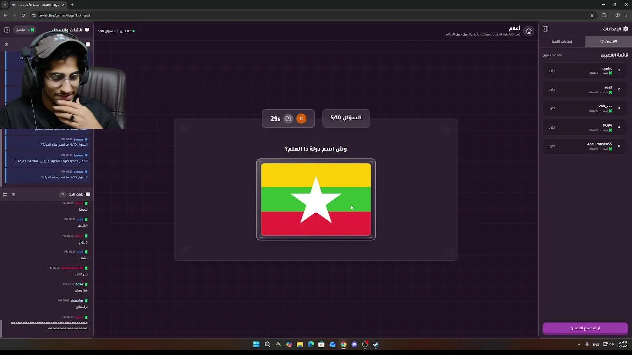Open Discord from taskbar
The width and height of the screenshot is (632, 355).
[x=354, y=344]
